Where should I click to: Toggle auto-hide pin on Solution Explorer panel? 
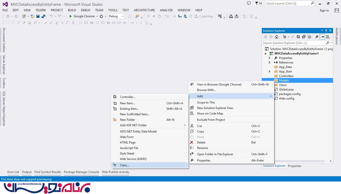pyautogui.click(x=326, y=30)
